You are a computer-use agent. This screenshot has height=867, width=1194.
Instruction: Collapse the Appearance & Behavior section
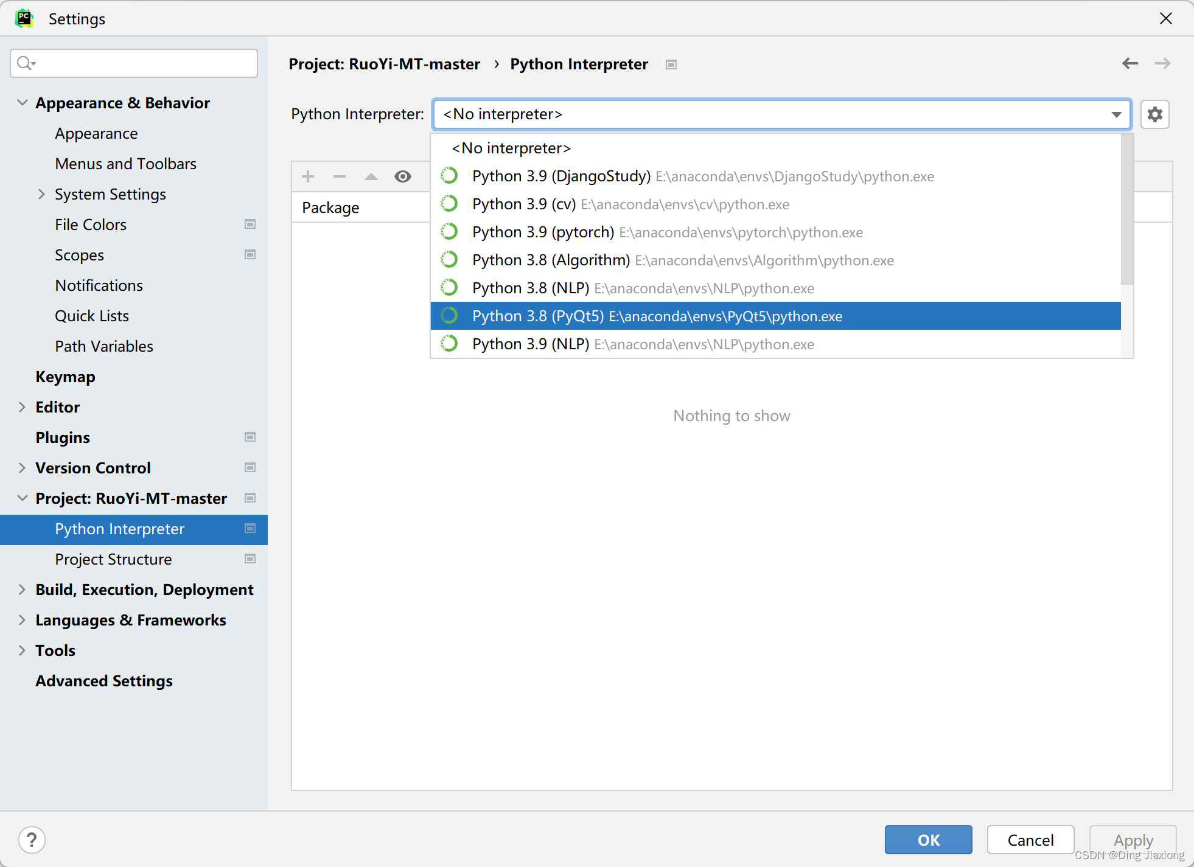22,103
